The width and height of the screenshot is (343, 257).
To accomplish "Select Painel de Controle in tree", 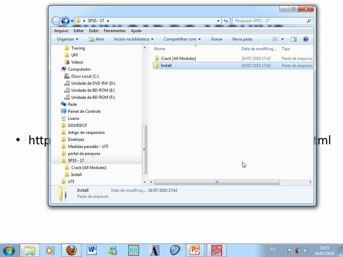I will coord(81,111).
